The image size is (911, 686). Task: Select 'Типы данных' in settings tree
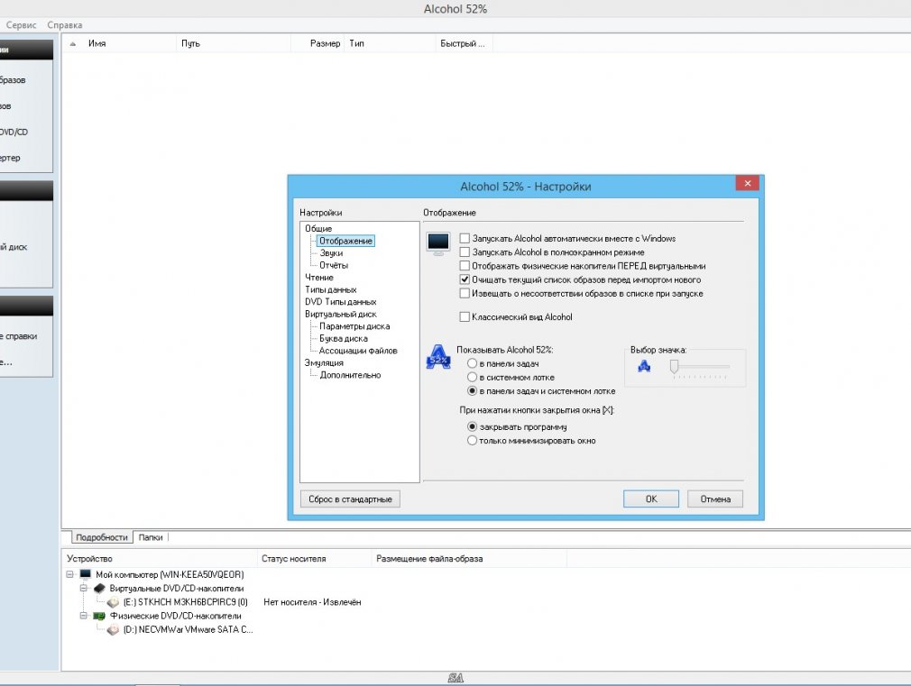coord(331,290)
